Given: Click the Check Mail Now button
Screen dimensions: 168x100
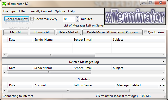Looking at the screenshot, I should [17, 19].
